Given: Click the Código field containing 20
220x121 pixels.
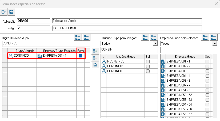Looking at the screenshot, I should (33, 28).
